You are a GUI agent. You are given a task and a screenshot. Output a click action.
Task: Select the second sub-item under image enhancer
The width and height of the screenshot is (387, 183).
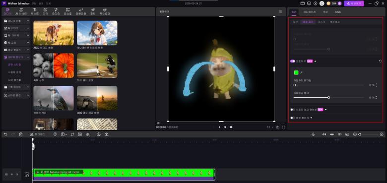pos(14,72)
